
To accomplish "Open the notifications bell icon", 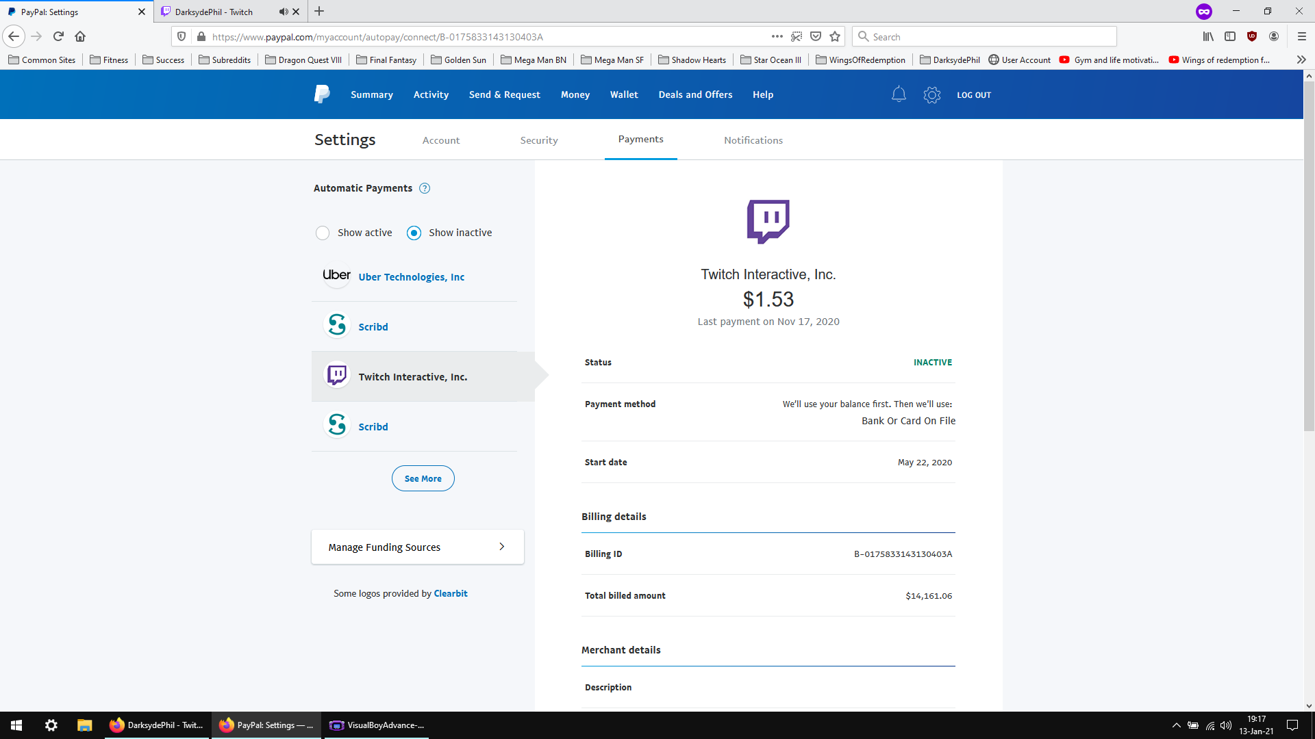I will click(x=899, y=94).
